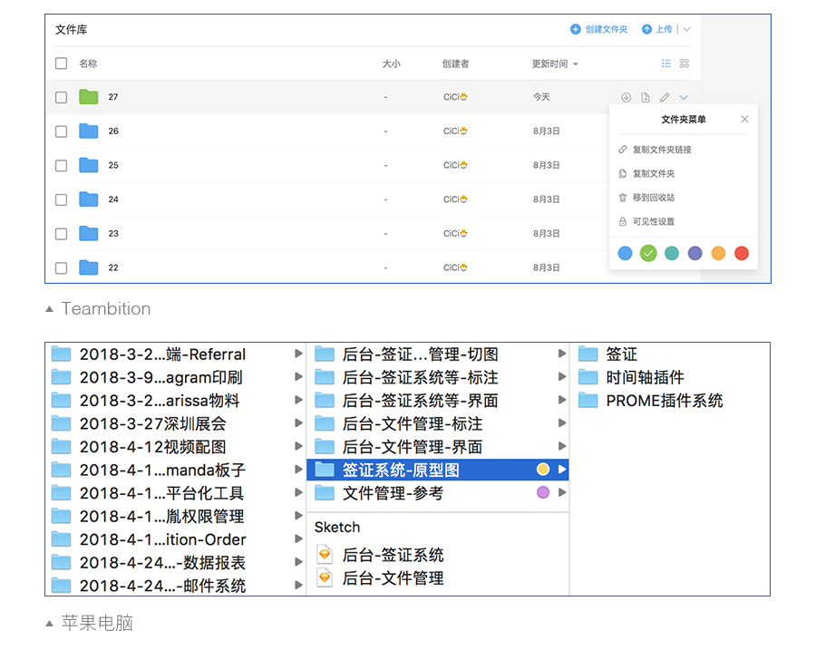
Task: Open upload options dropdown chevron
Action: [x=686, y=29]
